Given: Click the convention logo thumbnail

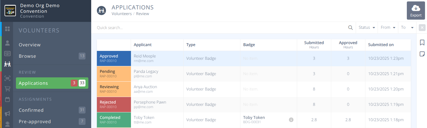Looking at the screenshot, I should [10, 11].
